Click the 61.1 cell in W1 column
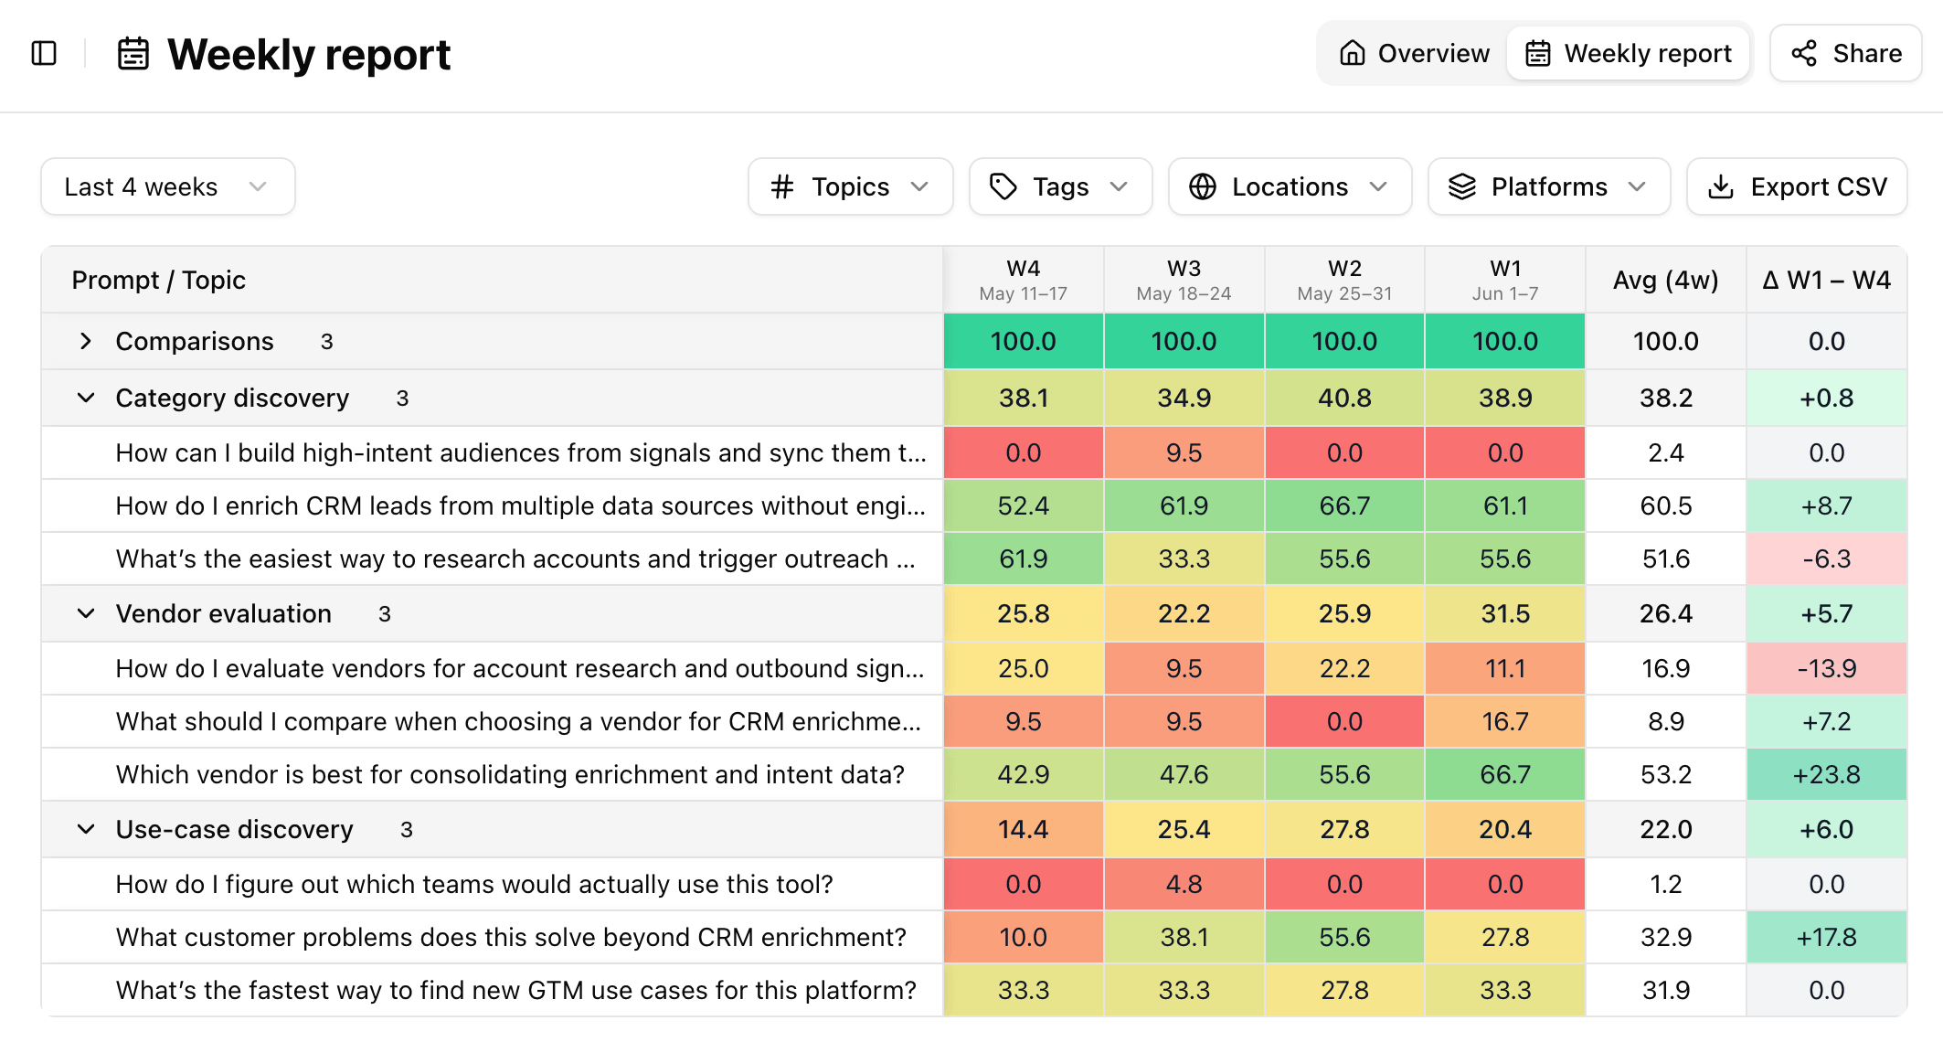1943x1042 pixels. (1505, 505)
